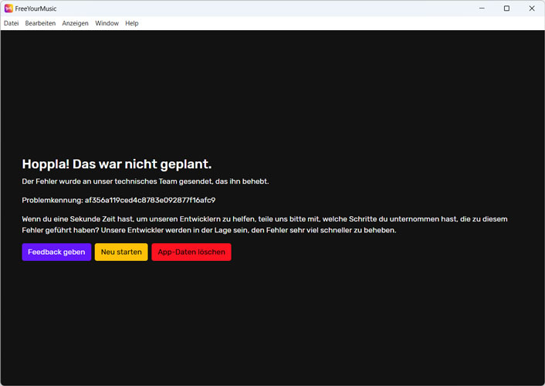Open the Window menu
This screenshot has height=386, width=545.
tap(107, 23)
